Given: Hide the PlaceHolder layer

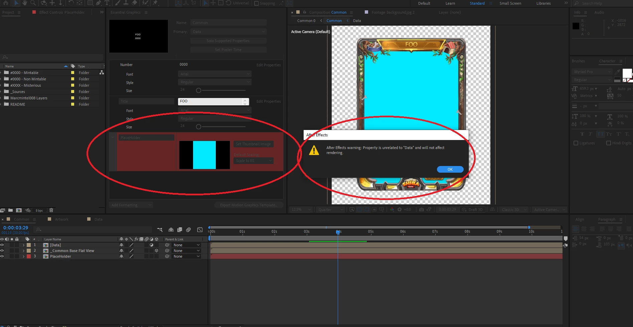Looking at the screenshot, I should pyautogui.click(x=2, y=256).
